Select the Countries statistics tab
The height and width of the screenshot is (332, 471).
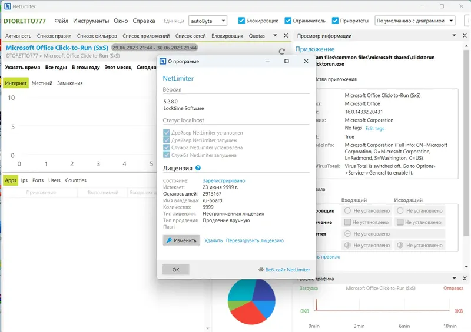coord(76,180)
